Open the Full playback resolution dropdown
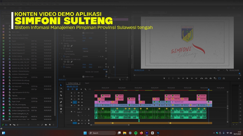Image resolution: width=243 pixels, height=136 pixels. coord(220,70)
